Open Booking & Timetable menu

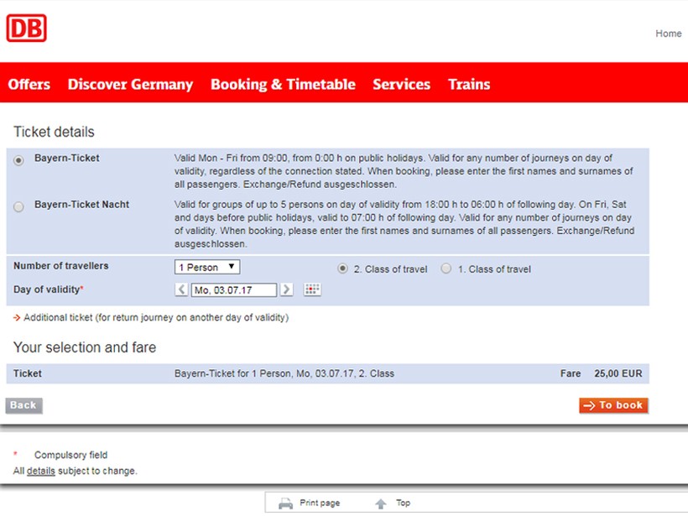(283, 85)
